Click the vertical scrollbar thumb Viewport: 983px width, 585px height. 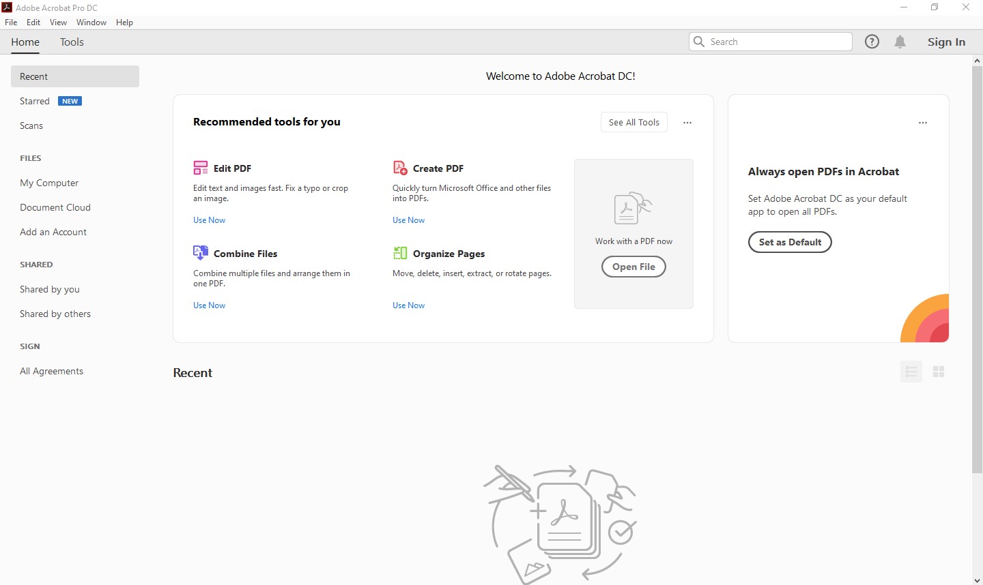click(x=977, y=269)
